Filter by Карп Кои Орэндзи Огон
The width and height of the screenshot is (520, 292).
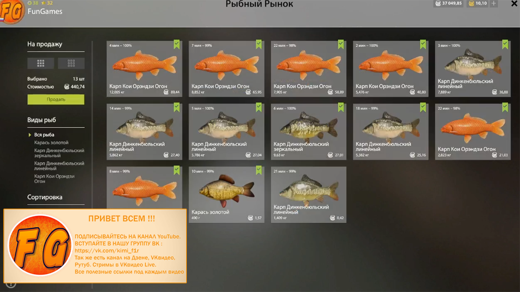[x=55, y=179]
